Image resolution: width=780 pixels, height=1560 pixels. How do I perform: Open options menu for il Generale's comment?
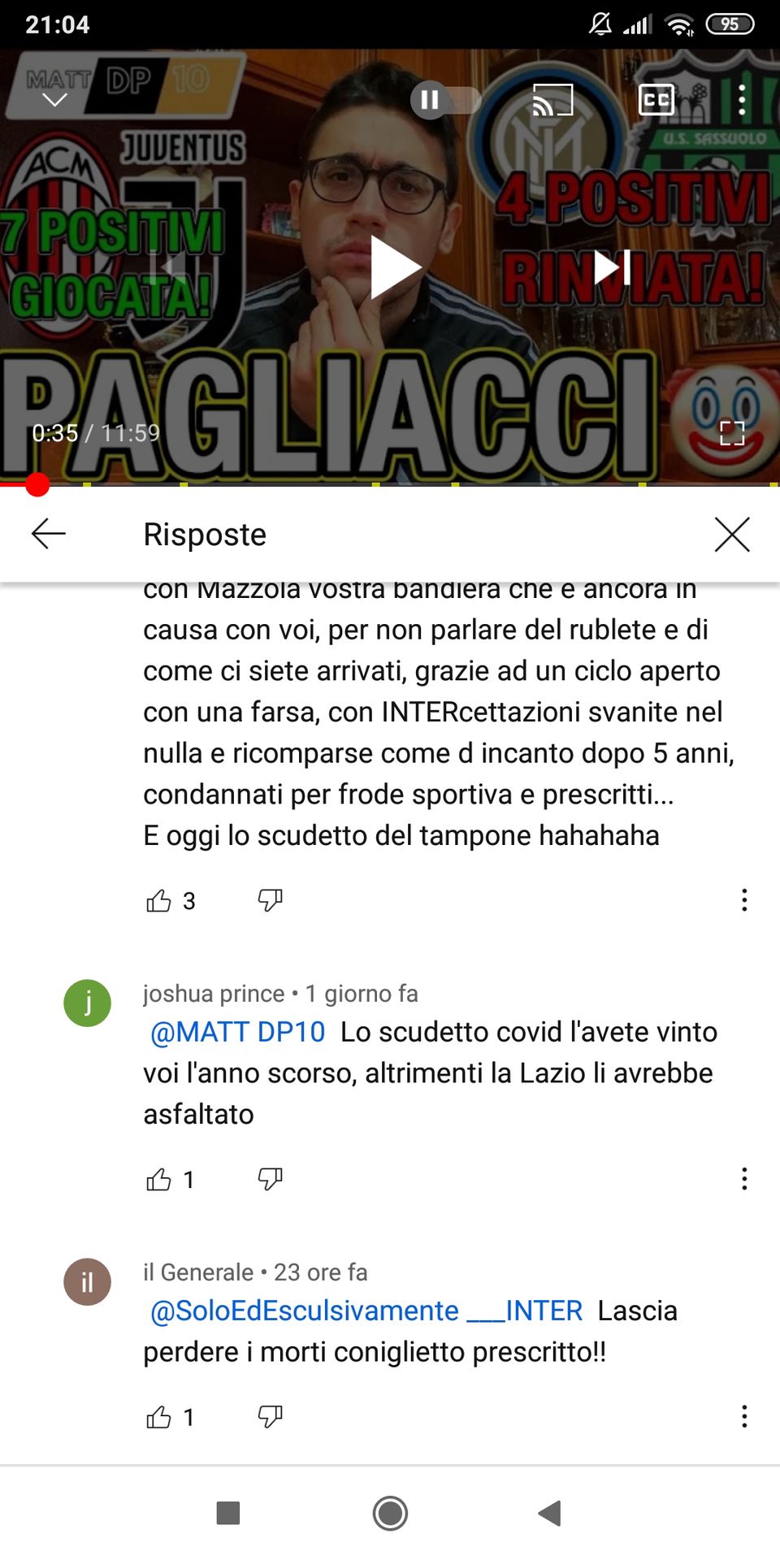coord(744,1416)
